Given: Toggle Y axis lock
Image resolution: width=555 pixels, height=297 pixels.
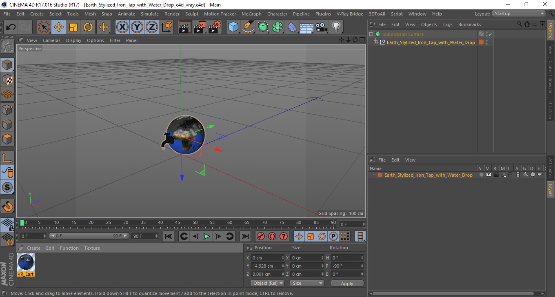Looking at the screenshot, I should click(137, 27).
